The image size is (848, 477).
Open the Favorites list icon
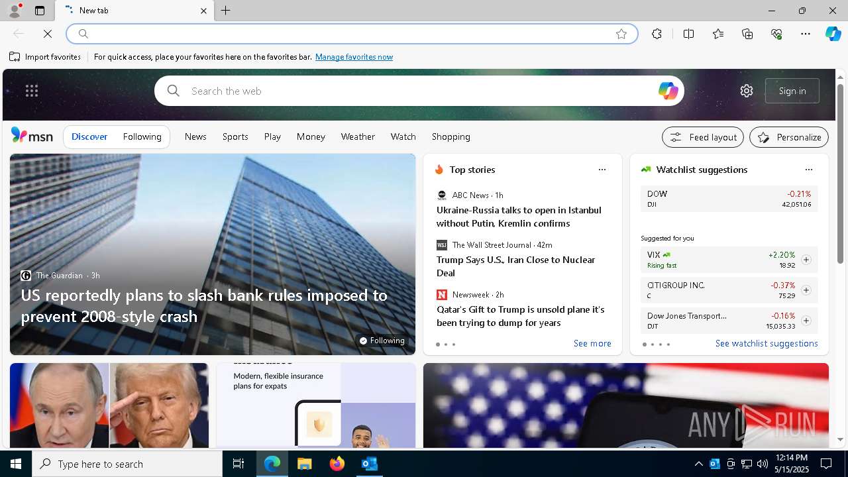718,34
